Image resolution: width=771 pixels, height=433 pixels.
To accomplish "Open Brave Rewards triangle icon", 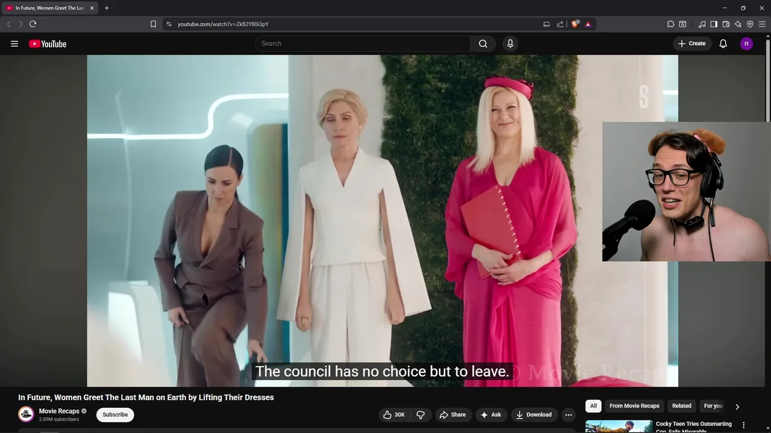I will (588, 24).
